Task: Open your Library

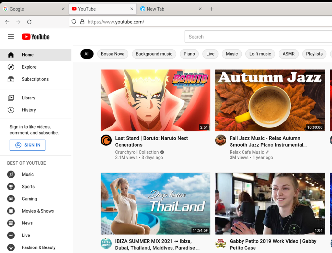Action: tap(29, 98)
